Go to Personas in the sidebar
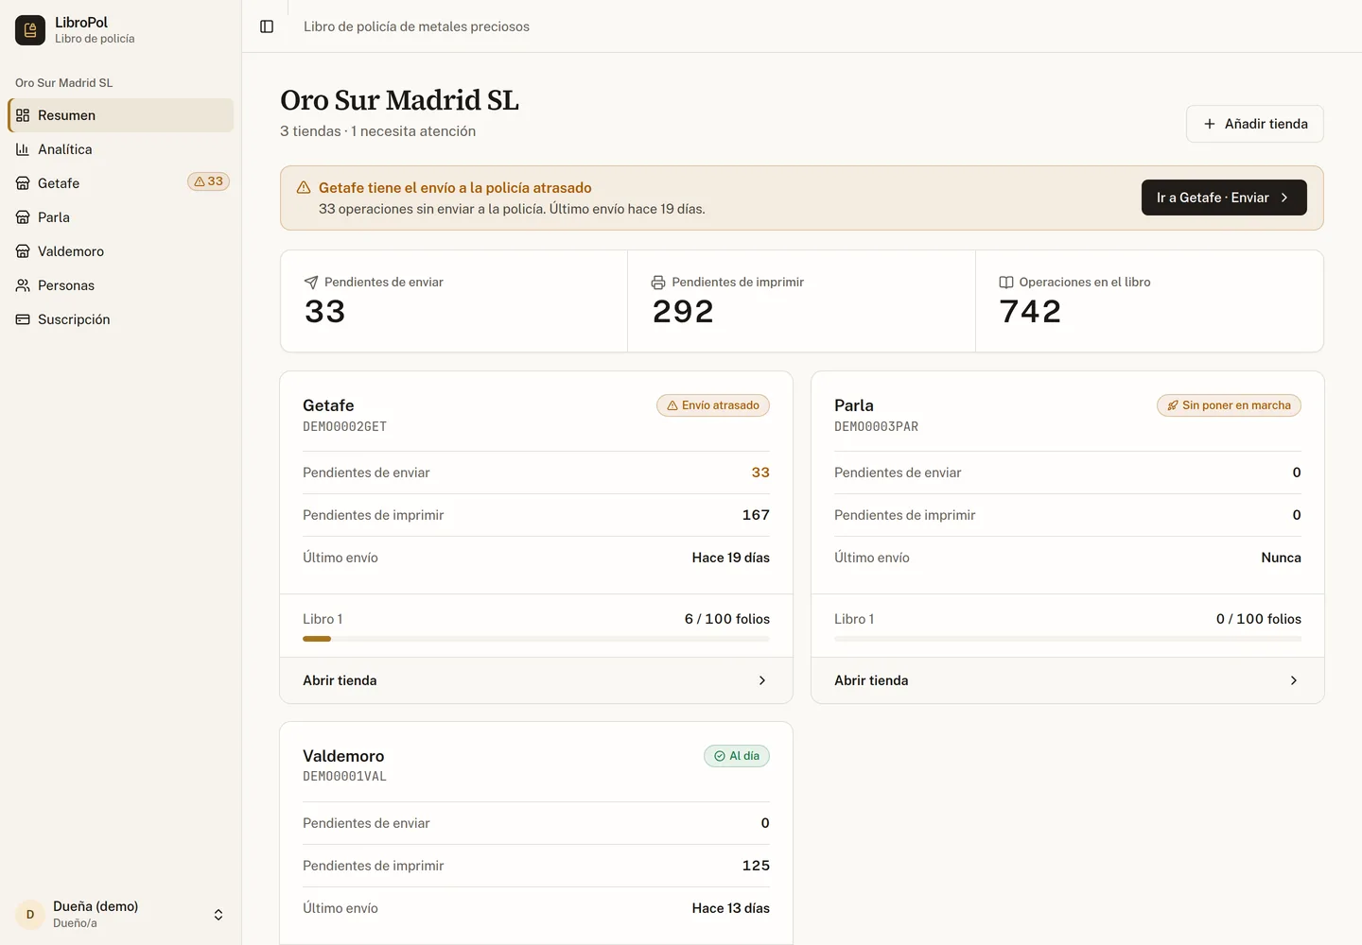The image size is (1362, 945). point(121,285)
